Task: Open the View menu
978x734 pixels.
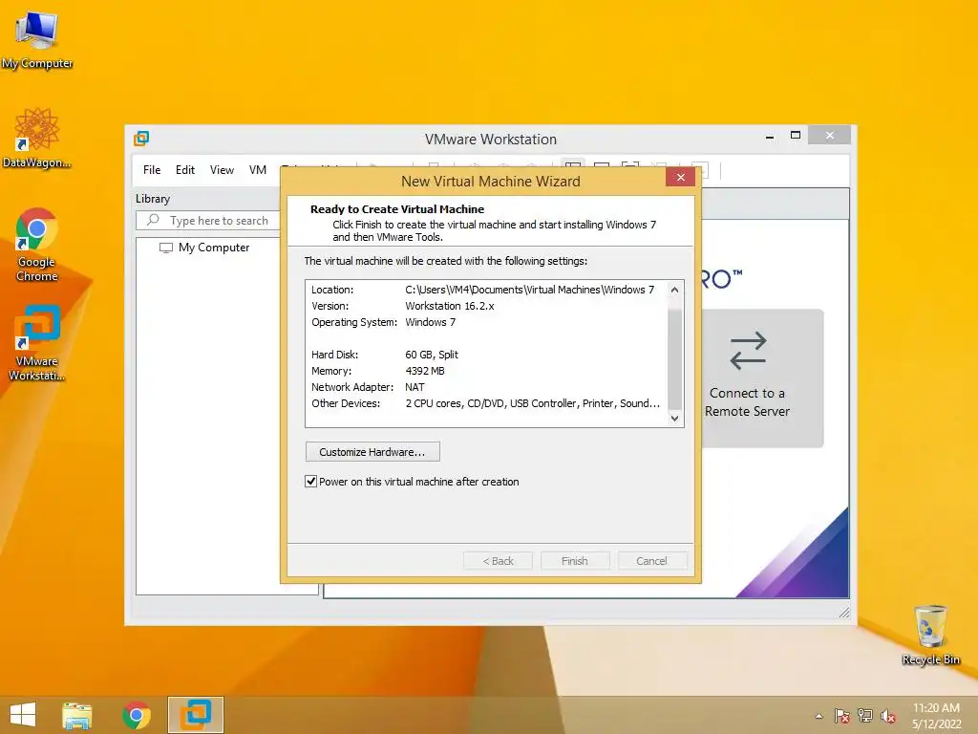Action: [222, 170]
